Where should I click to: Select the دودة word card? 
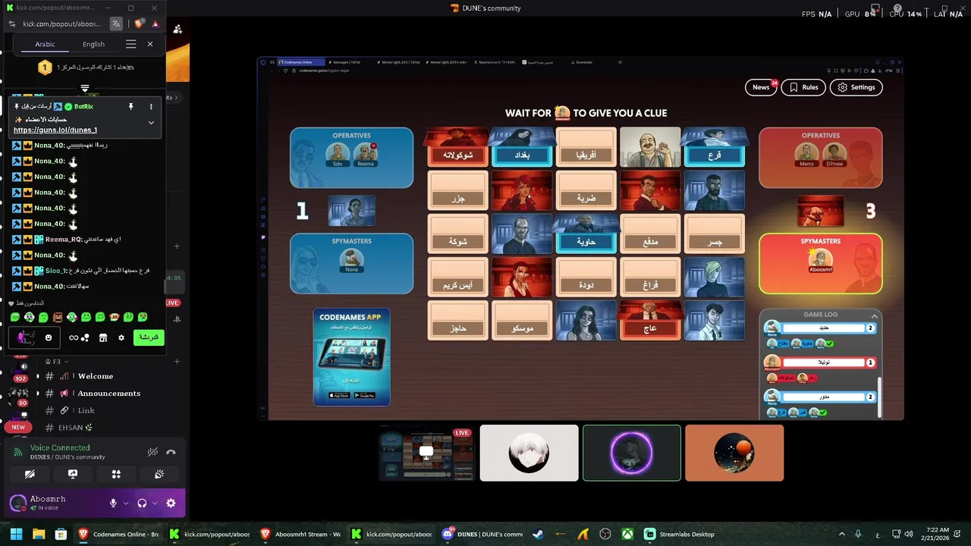pos(586,278)
